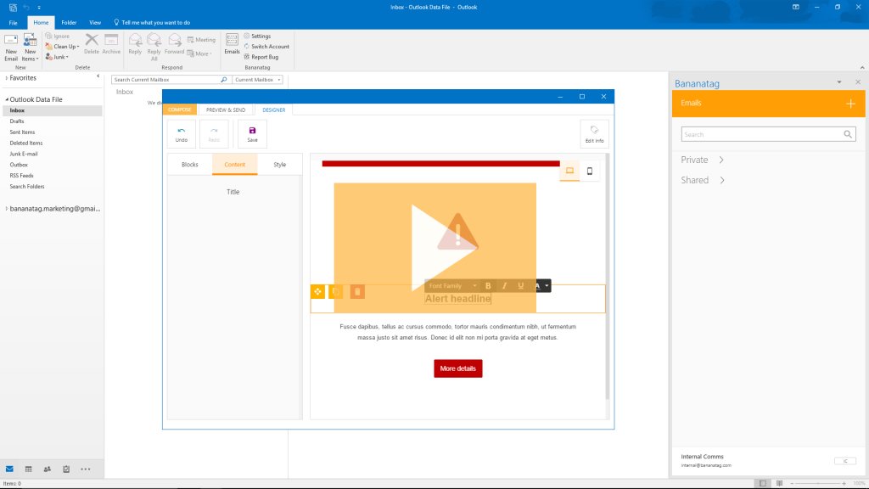Click the Save button in designer
The image size is (869, 489).
252,134
